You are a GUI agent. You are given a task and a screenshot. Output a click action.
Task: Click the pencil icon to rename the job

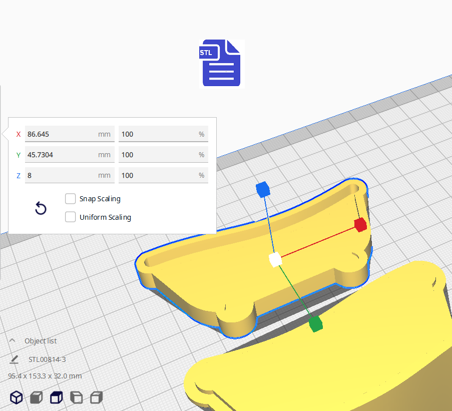tap(14, 359)
